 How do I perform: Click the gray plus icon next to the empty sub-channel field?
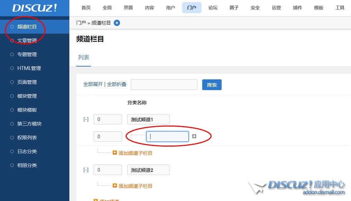tap(194, 137)
